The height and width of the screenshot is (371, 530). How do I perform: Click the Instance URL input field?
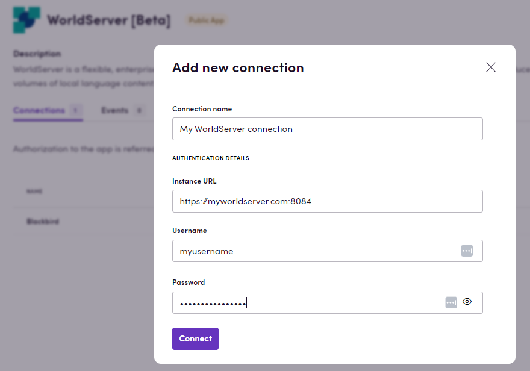327,201
